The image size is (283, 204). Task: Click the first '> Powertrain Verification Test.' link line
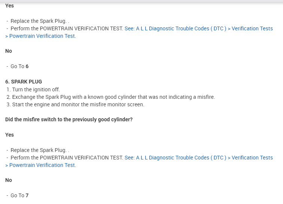pyautogui.click(x=40, y=36)
